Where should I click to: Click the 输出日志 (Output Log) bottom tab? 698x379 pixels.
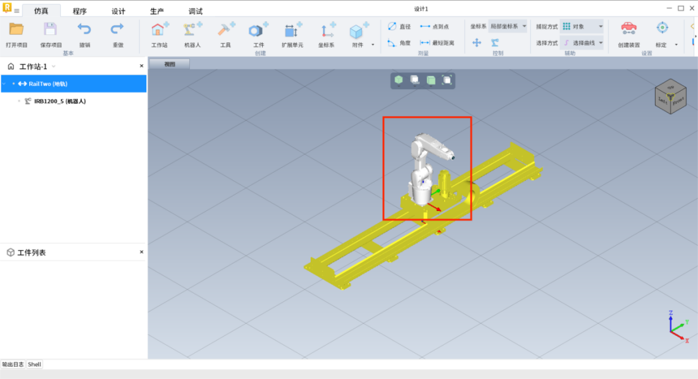pos(13,364)
